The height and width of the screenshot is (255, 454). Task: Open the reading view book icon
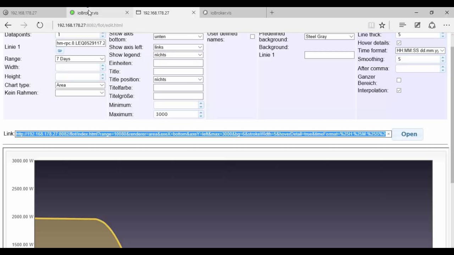click(x=371, y=25)
